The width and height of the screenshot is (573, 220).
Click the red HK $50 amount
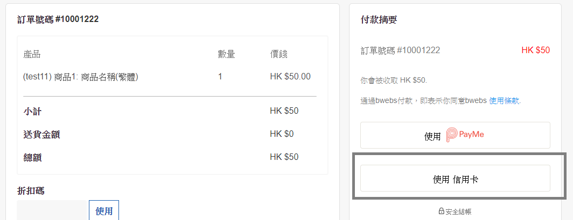(535, 50)
